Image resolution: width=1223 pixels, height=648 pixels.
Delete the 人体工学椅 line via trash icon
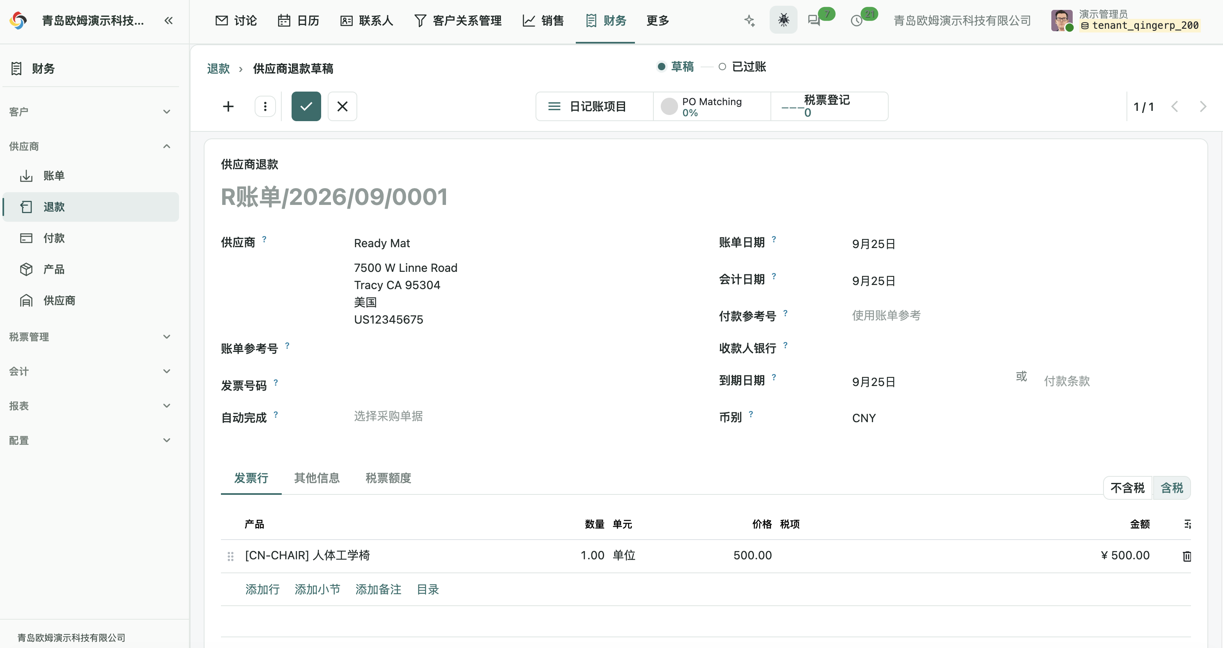coord(1187,556)
